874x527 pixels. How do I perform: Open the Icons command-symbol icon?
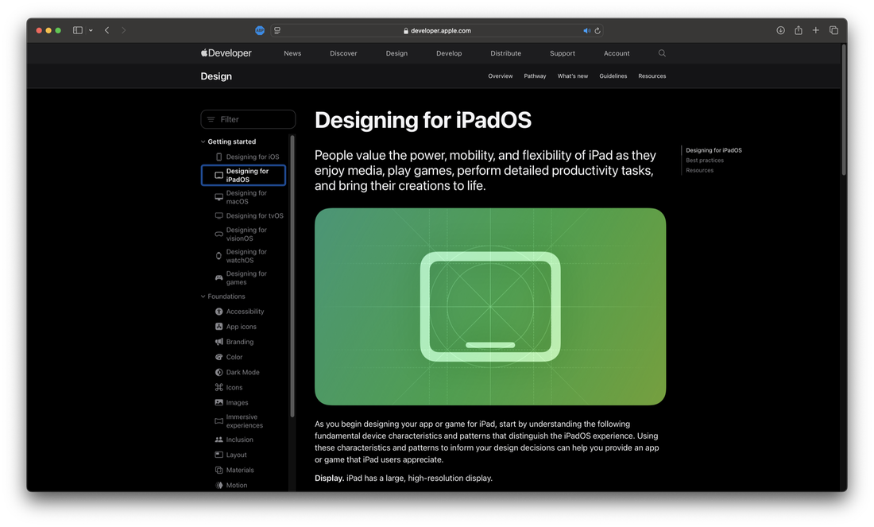pos(218,387)
